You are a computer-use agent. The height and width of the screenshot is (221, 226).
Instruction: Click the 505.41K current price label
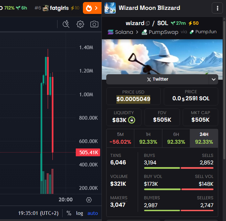(x=88, y=153)
